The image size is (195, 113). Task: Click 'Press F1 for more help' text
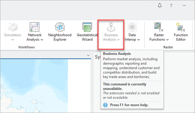[x=129, y=105]
